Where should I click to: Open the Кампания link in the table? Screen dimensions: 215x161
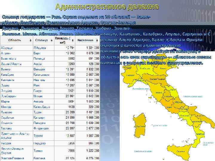point(7,80)
